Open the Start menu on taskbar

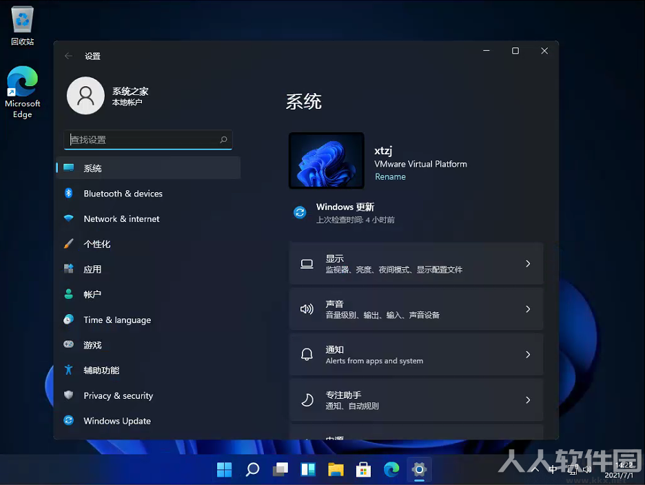point(224,469)
